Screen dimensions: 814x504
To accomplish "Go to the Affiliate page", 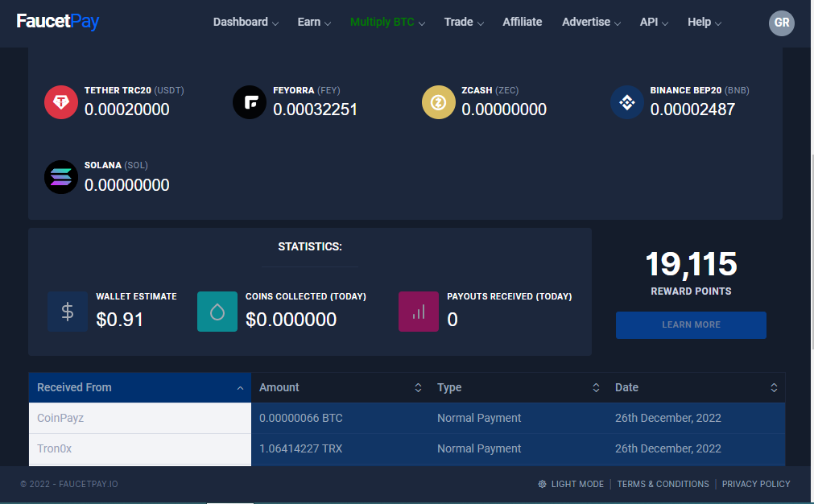I will click(x=523, y=23).
